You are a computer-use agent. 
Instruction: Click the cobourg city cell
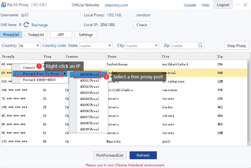168,116
